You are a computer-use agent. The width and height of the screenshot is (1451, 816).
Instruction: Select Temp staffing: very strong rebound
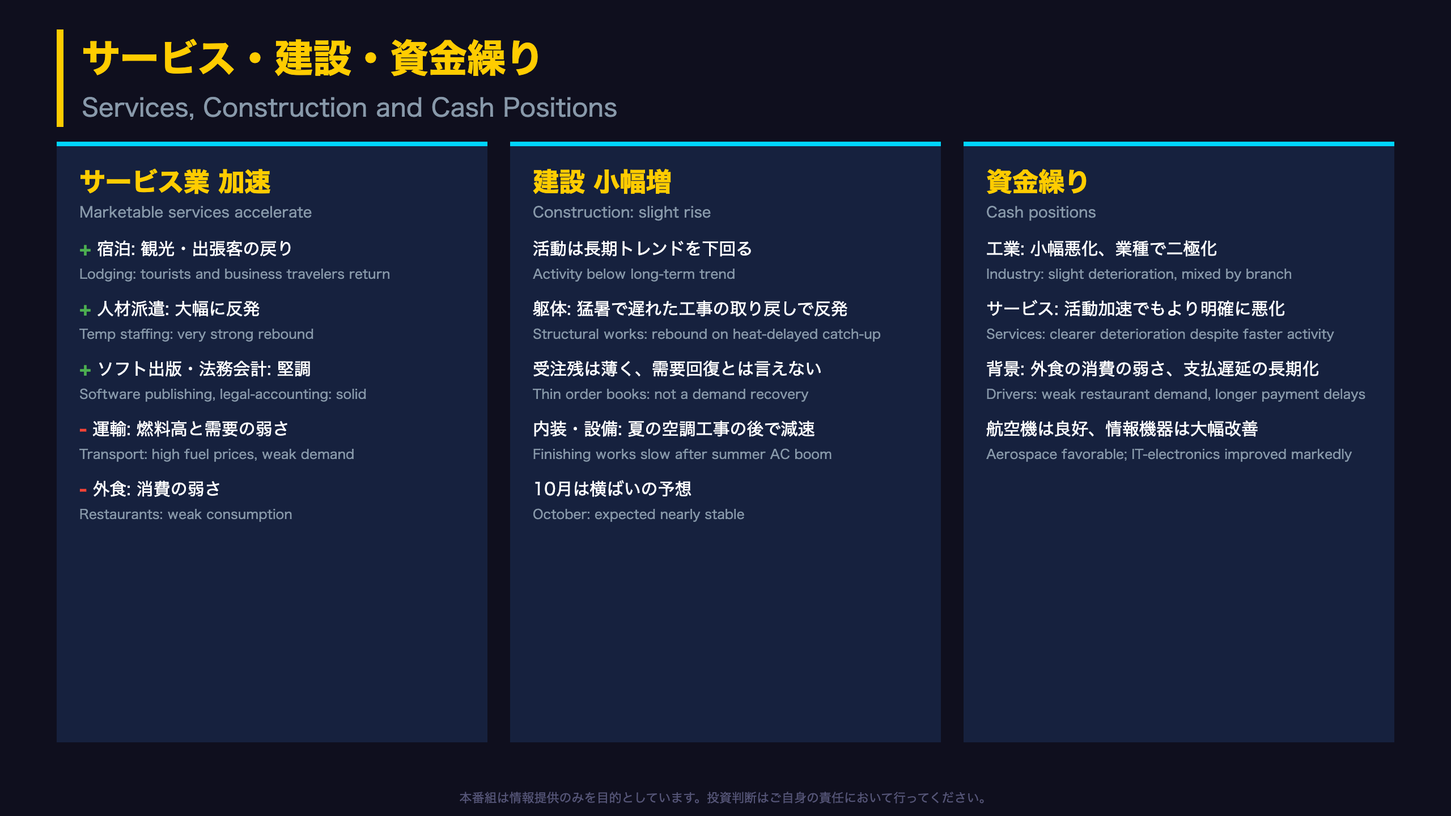tap(196, 334)
